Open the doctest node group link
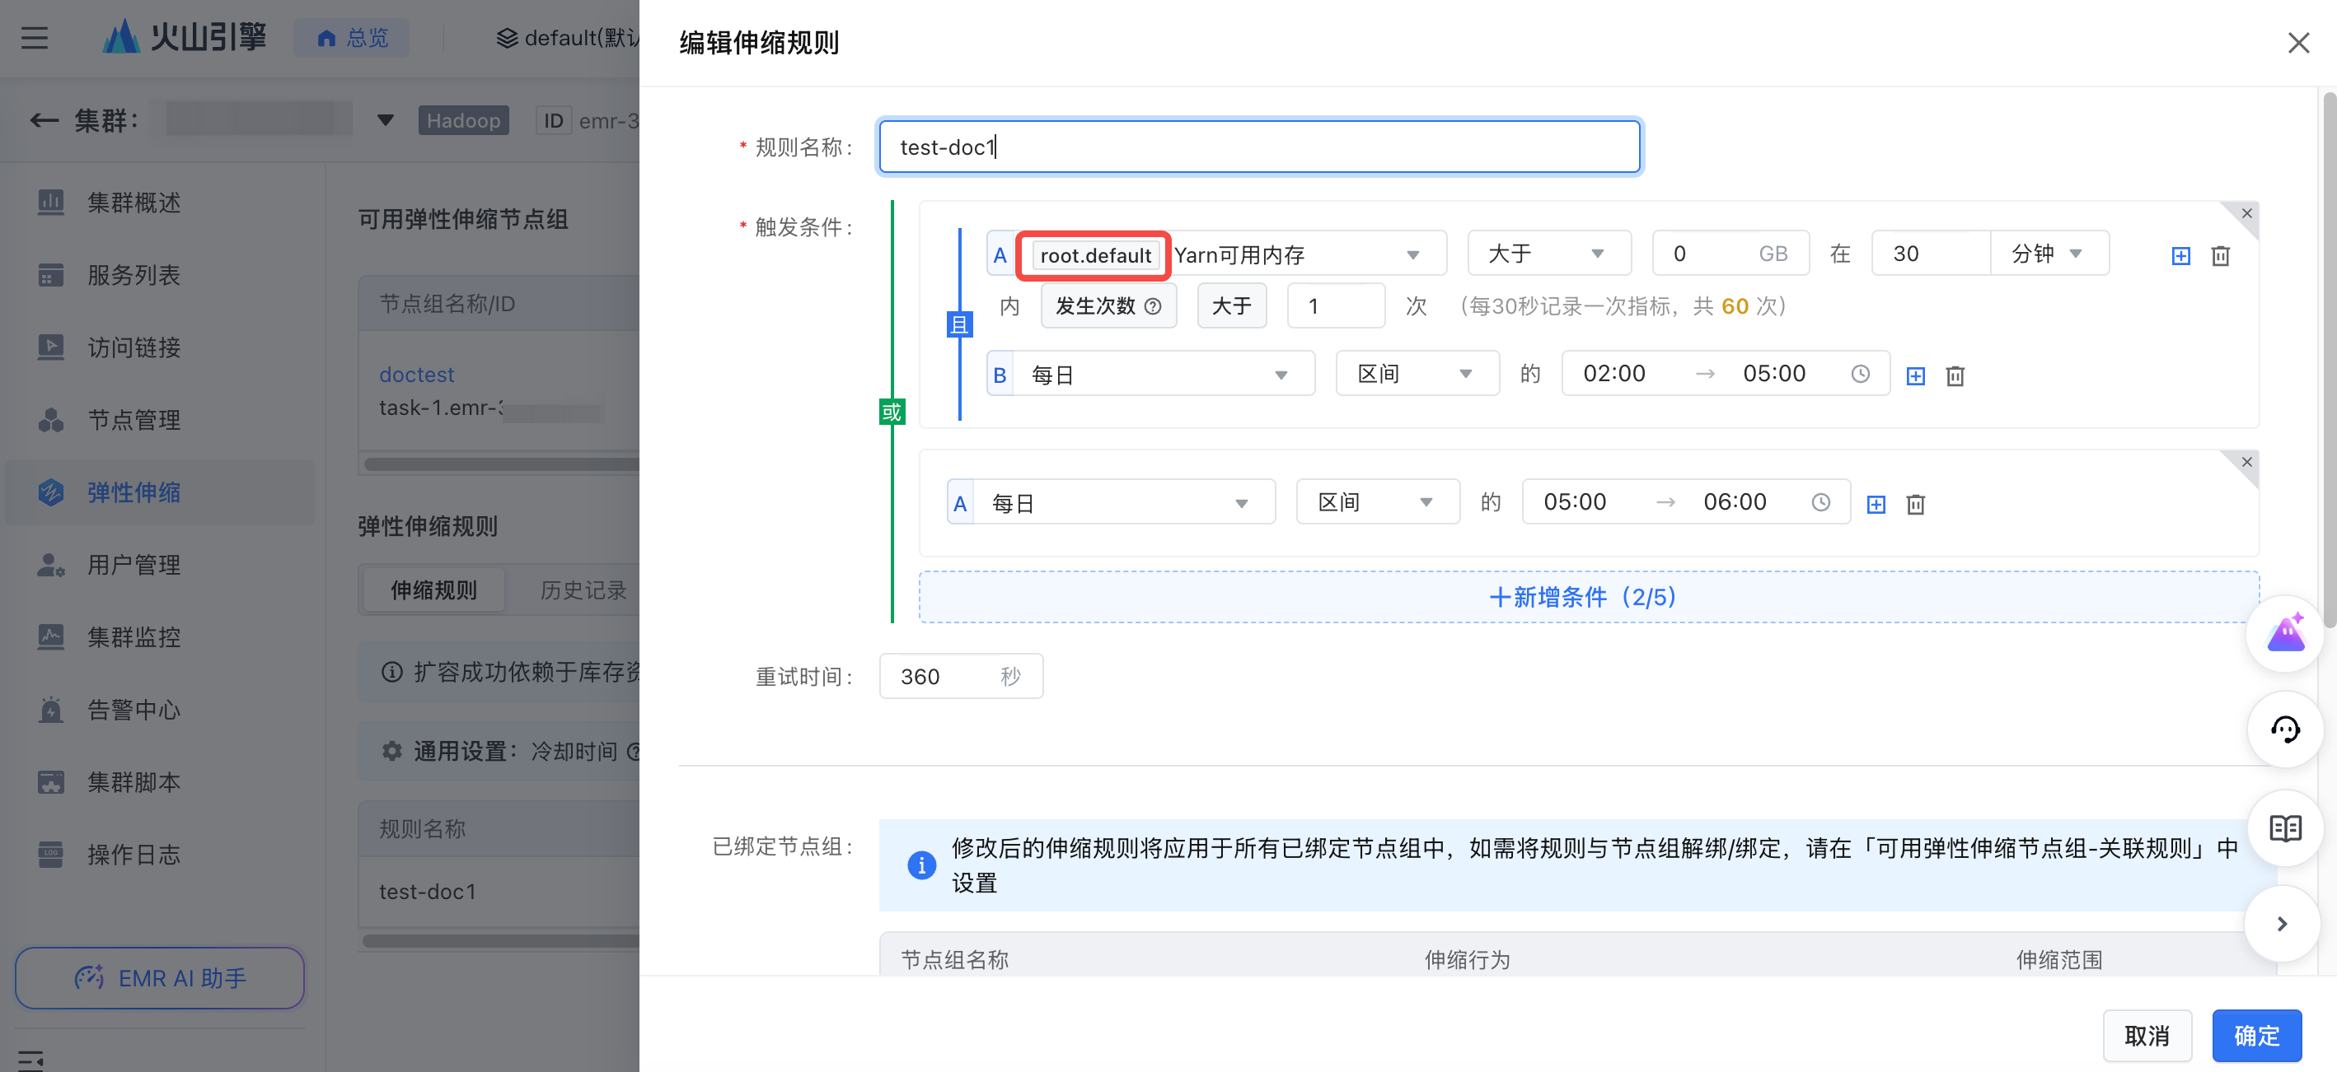The width and height of the screenshot is (2337, 1072). coord(416,375)
